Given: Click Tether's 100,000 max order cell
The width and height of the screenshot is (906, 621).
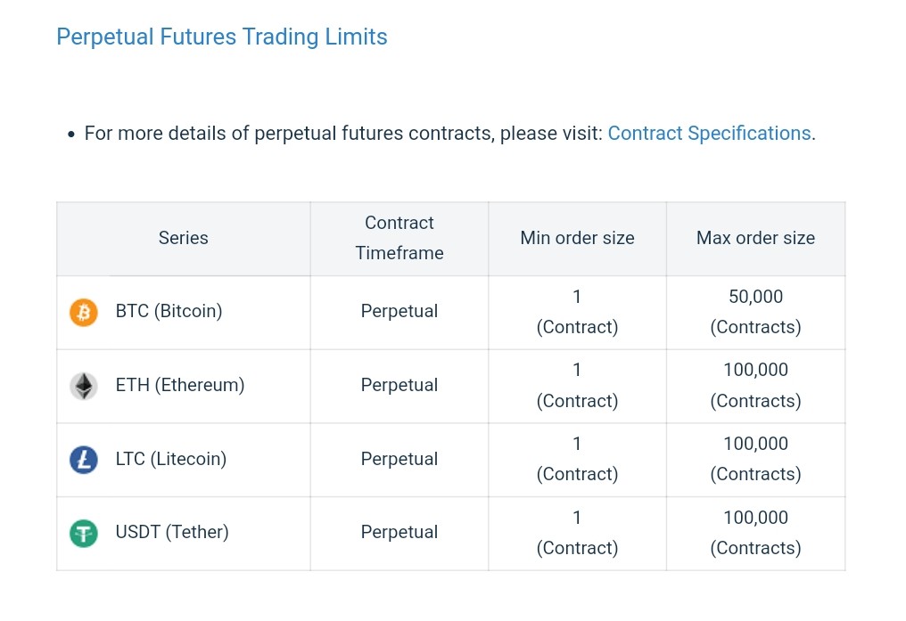Looking at the screenshot, I should coord(755,533).
